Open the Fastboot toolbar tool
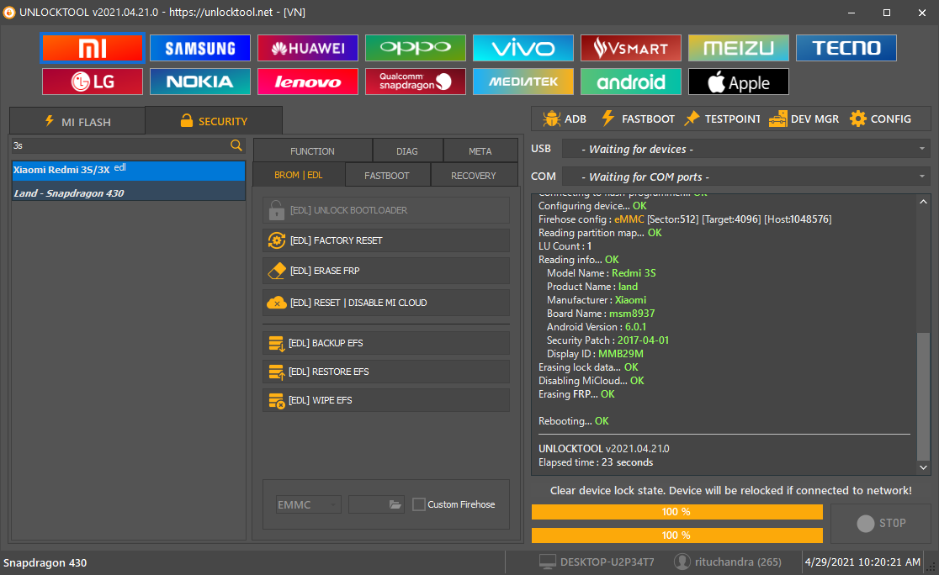This screenshot has width=939, height=575. [638, 119]
